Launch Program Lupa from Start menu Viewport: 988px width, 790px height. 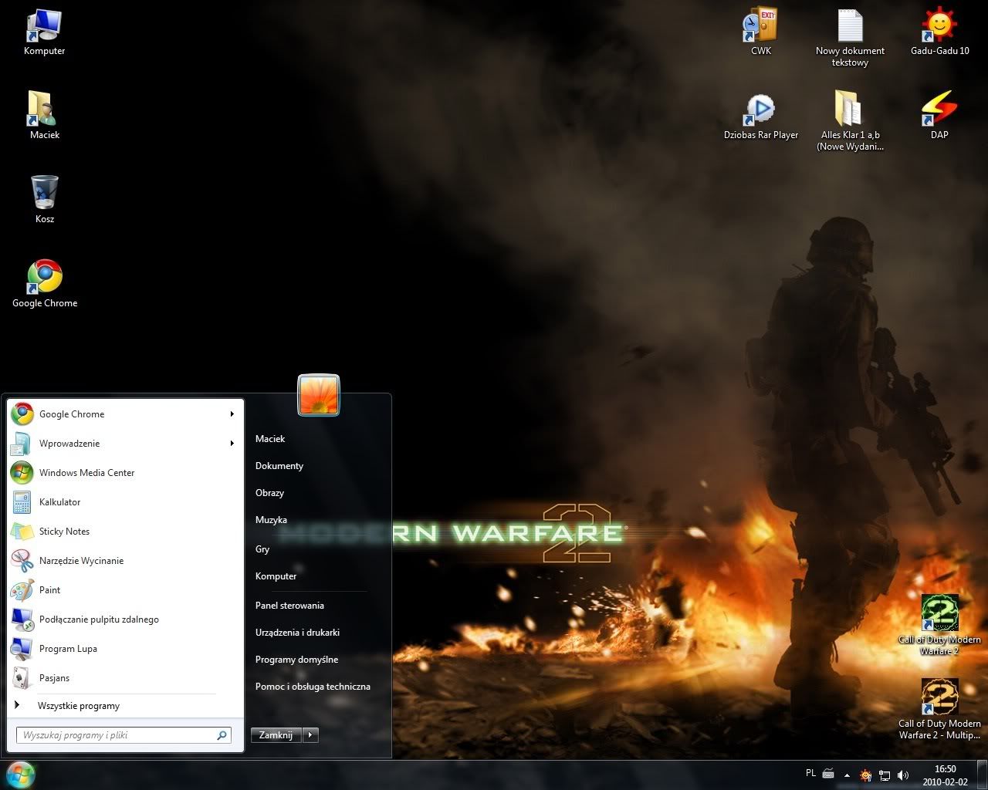(123, 649)
